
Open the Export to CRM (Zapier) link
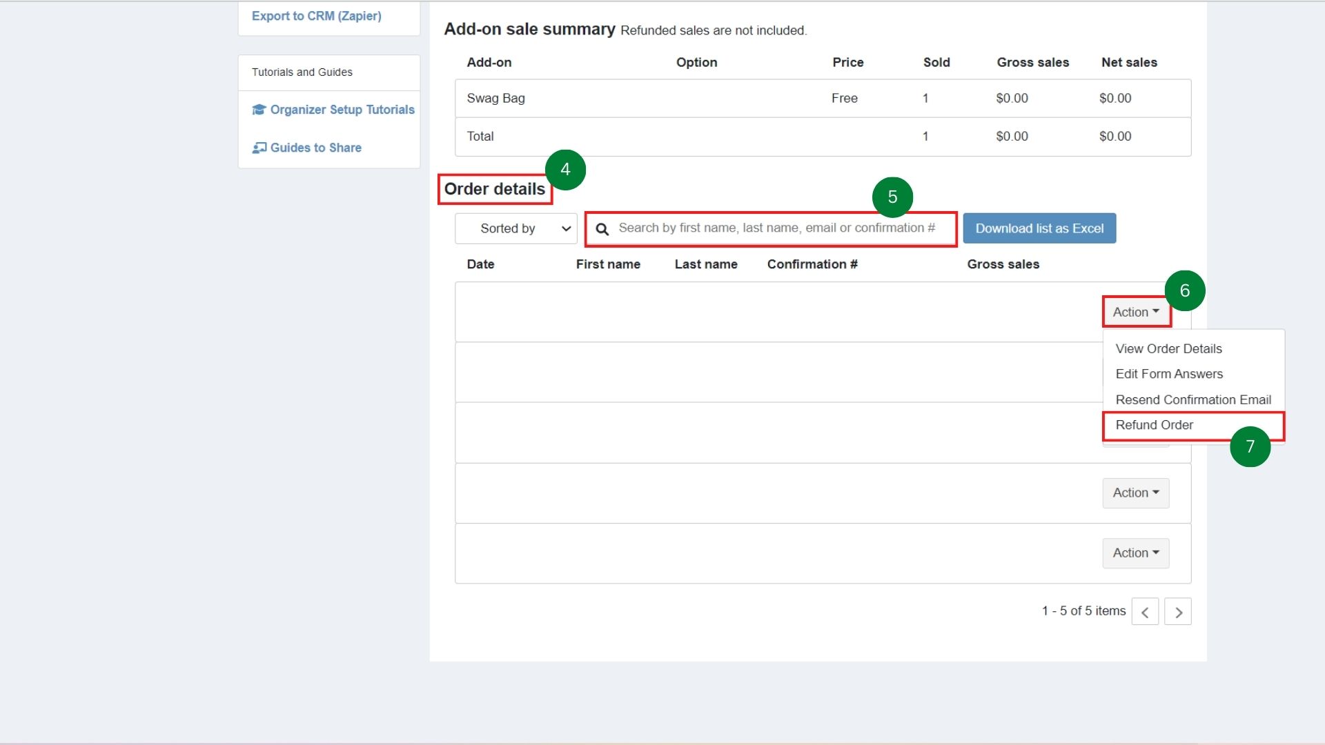[x=316, y=16]
